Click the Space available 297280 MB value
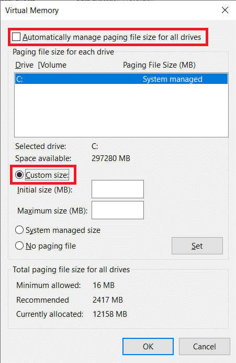 (x=111, y=158)
